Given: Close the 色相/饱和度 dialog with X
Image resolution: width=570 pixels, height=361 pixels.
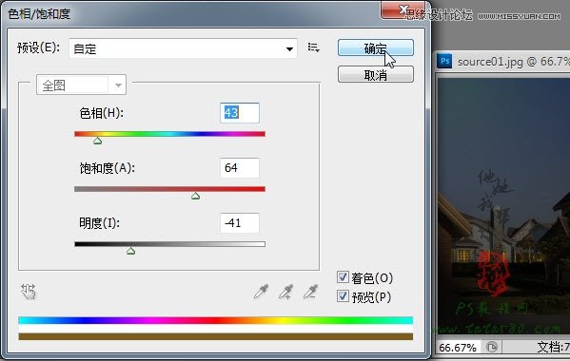Looking at the screenshot, I should tap(403, 10).
